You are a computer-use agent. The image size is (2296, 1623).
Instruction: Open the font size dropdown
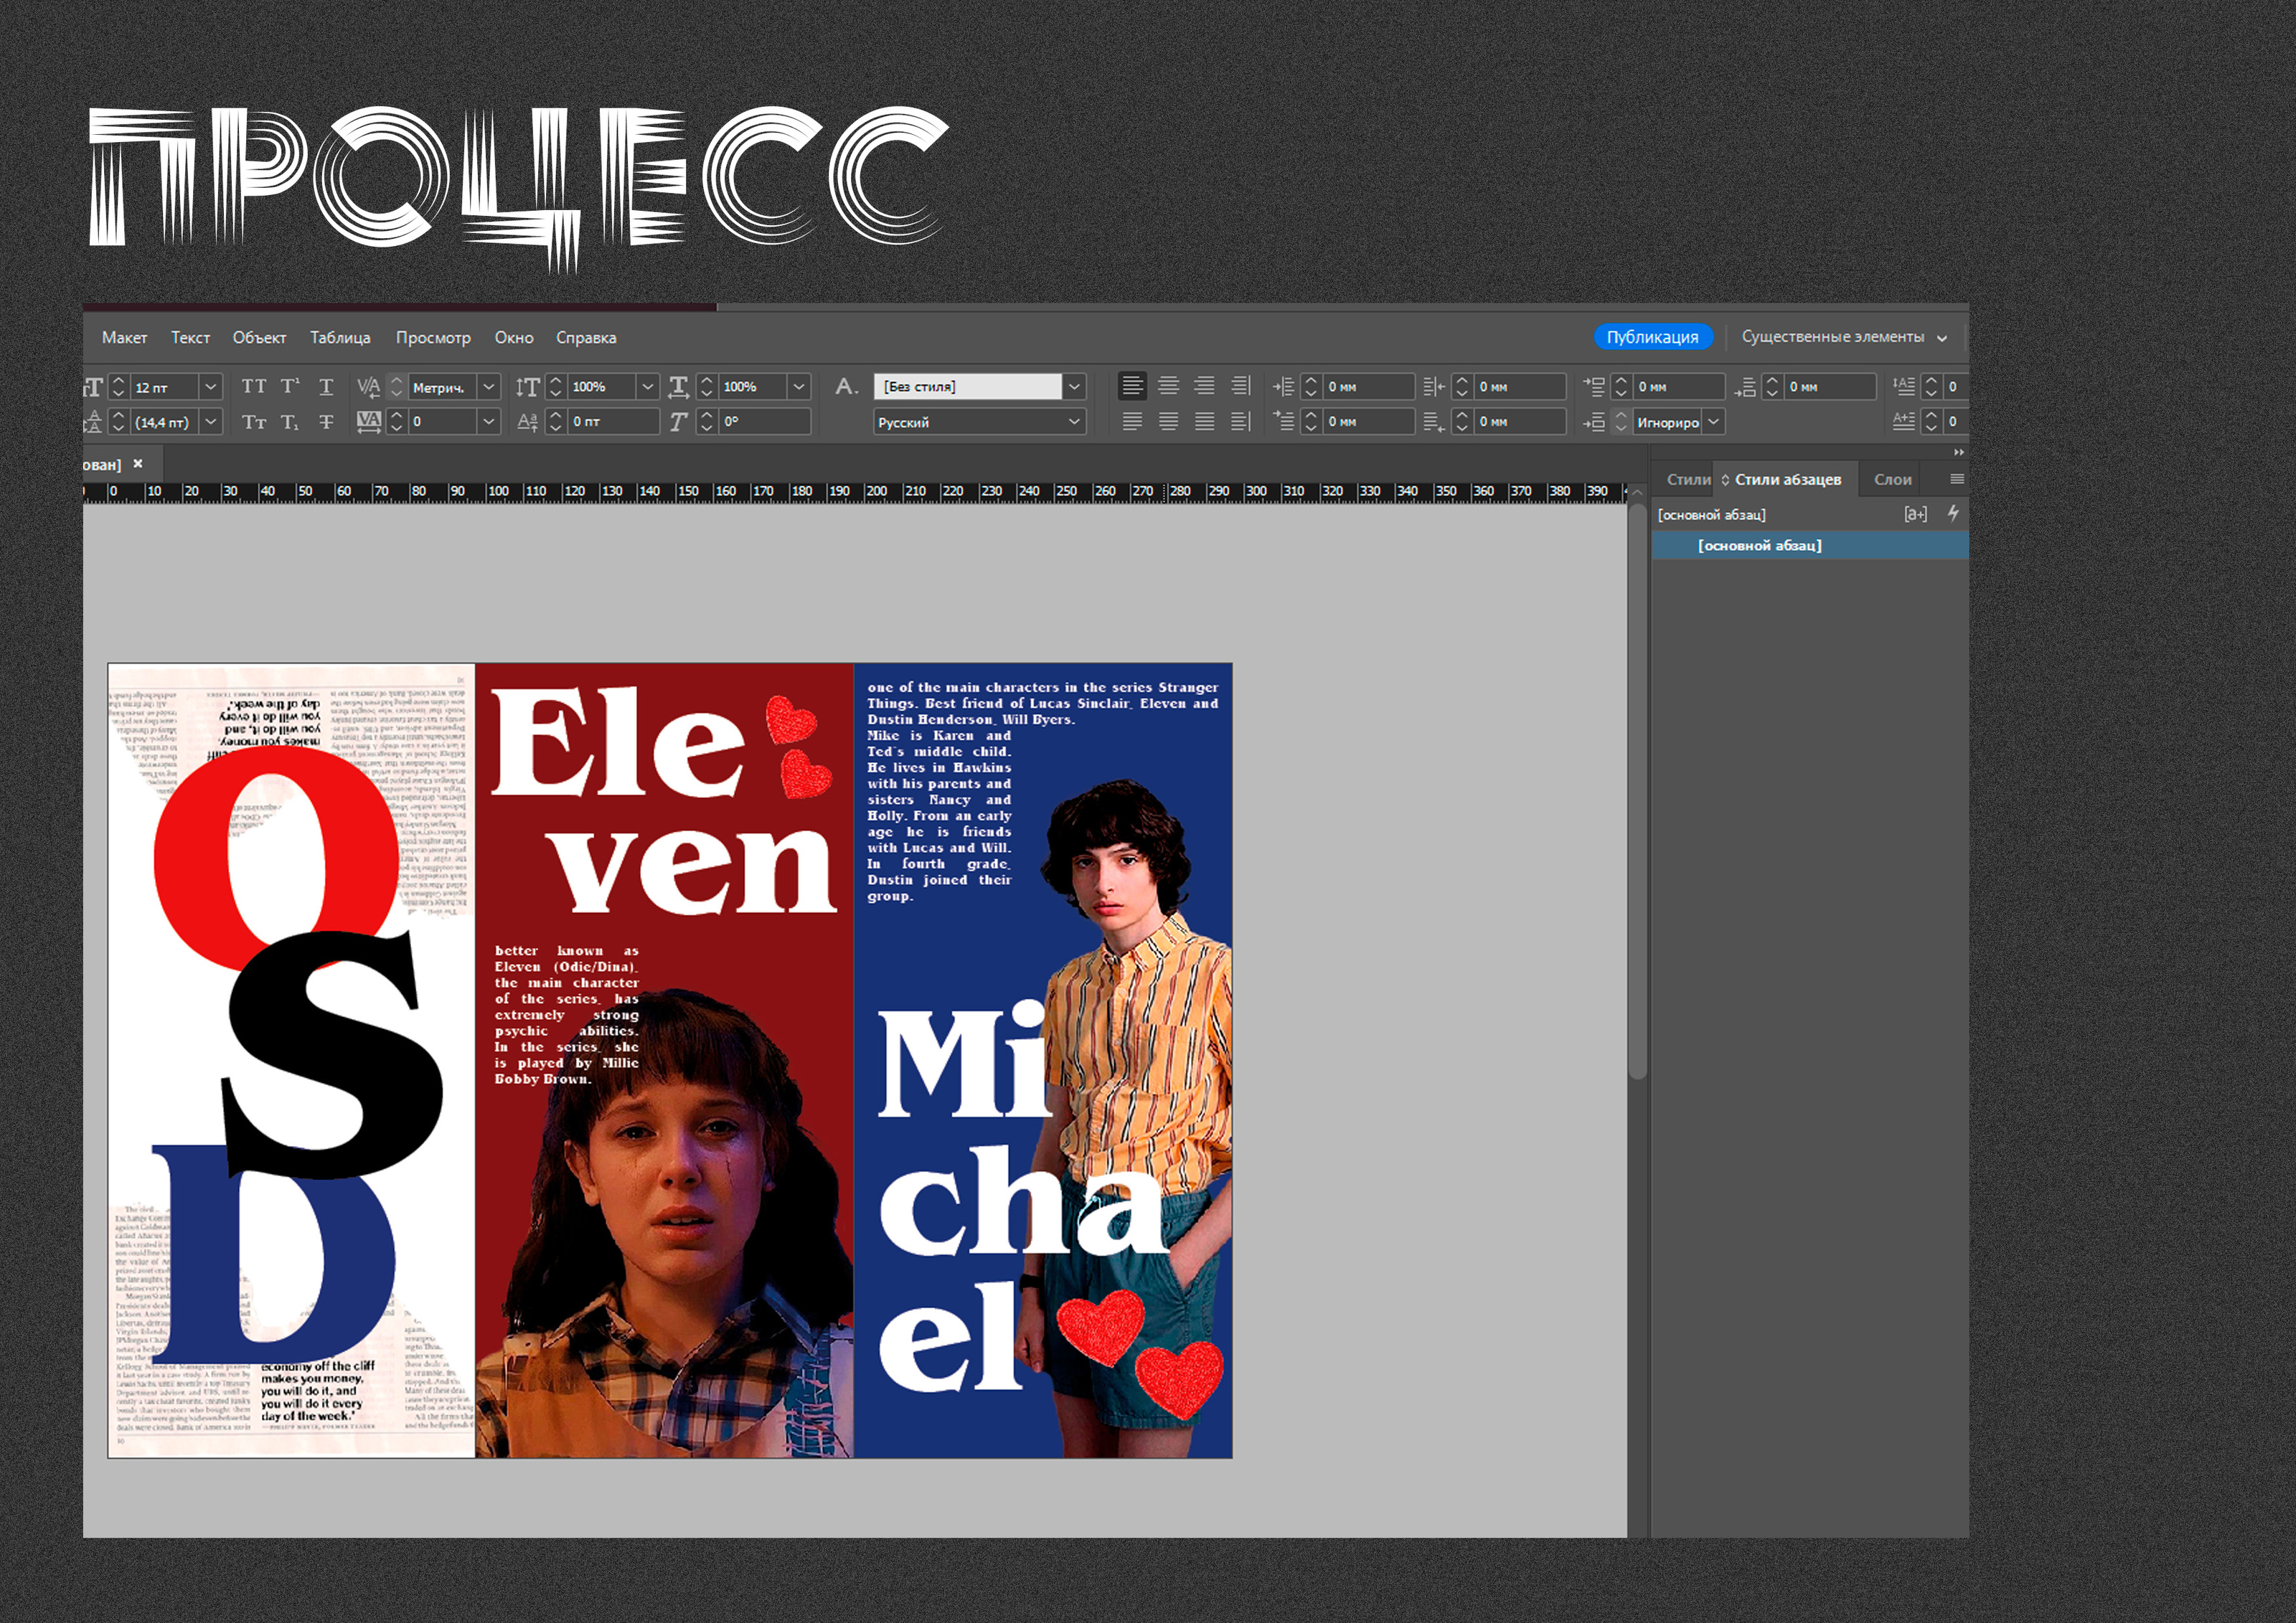[211, 387]
